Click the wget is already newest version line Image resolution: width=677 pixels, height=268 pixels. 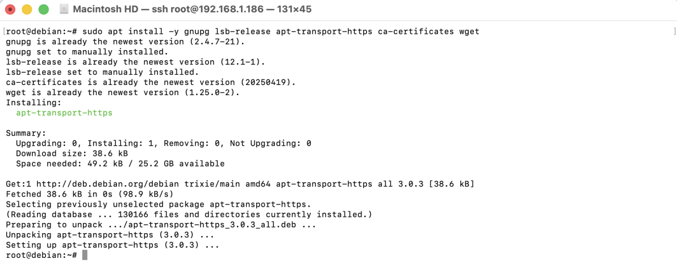coord(122,93)
